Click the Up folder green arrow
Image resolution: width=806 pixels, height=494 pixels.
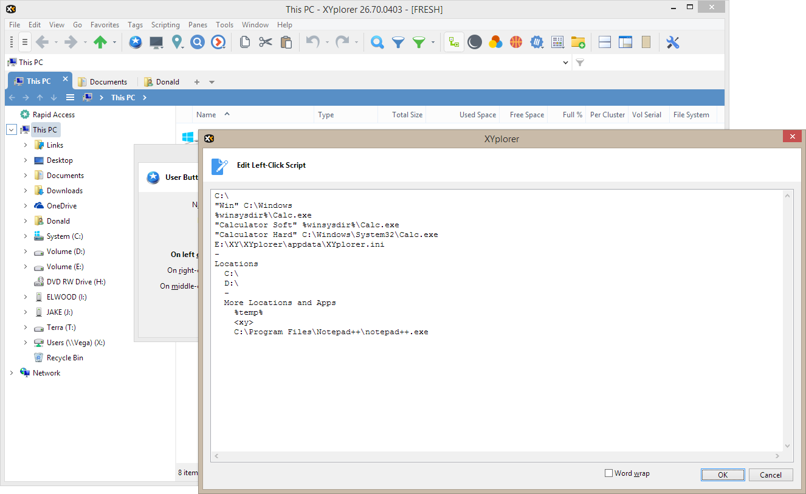tap(100, 42)
